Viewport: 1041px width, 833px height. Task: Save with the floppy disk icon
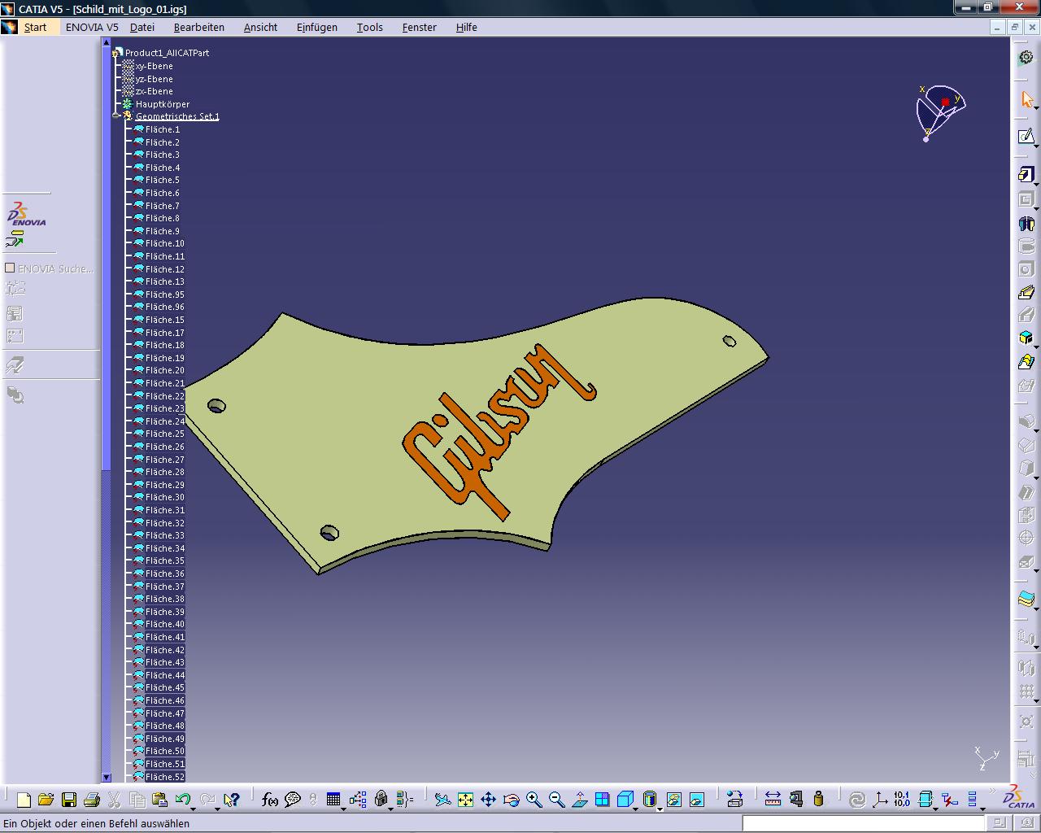tap(69, 800)
